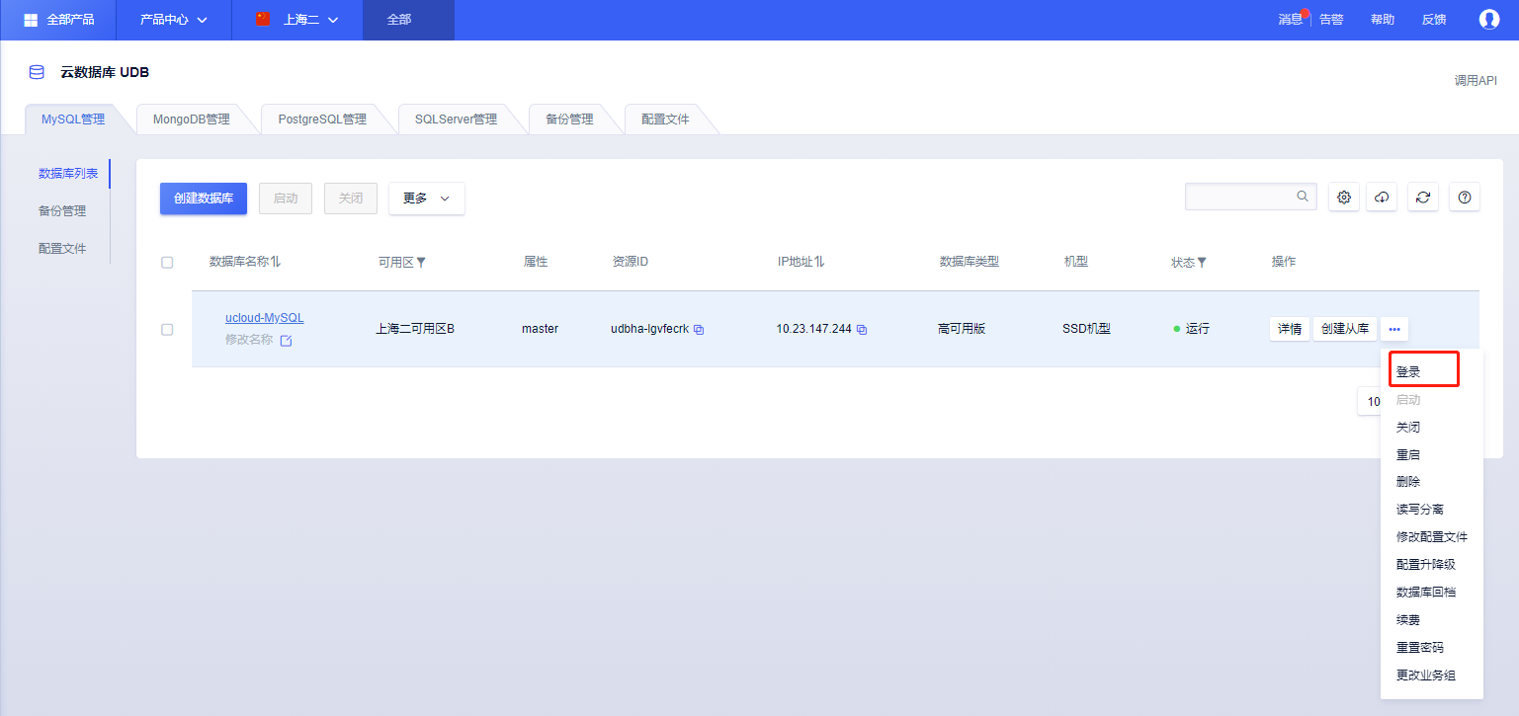Expand the 更多 dropdown menu
1519x716 pixels.
[x=426, y=199]
